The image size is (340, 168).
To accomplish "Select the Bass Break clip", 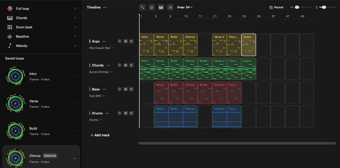I will (x=205, y=93).
